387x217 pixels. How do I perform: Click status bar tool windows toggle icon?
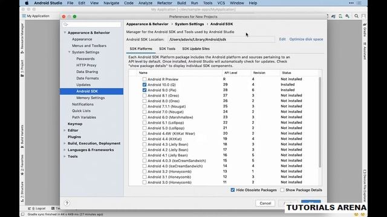23,215
